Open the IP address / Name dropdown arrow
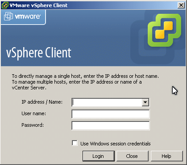Viewport: 187px width, 165px height. click(x=145, y=102)
